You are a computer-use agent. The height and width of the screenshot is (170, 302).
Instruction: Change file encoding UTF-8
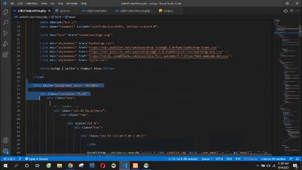[219, 159]
